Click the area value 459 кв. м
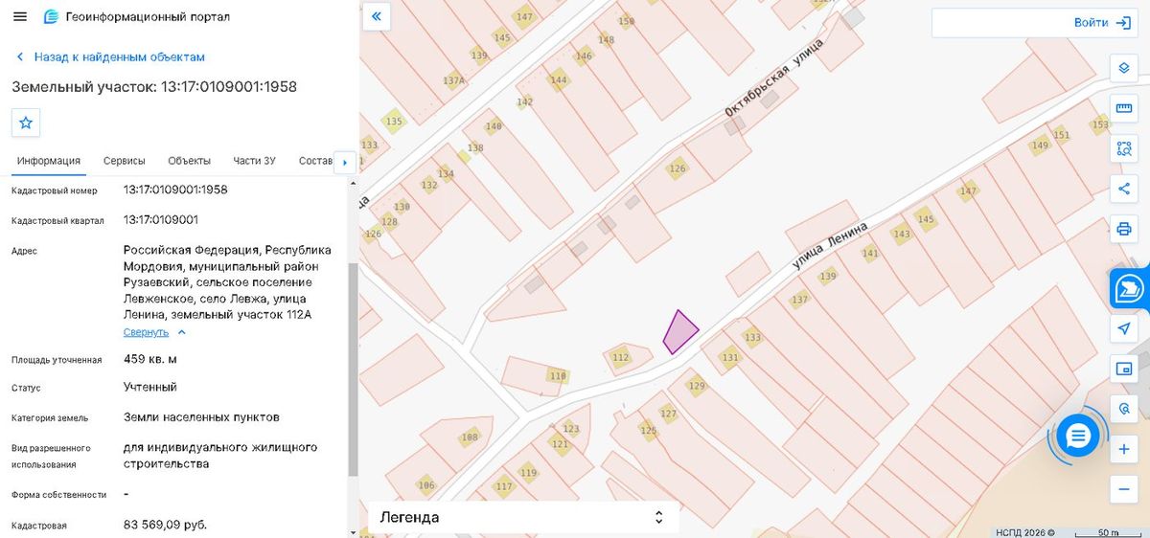Image resolution: width=1150 pixels, height=538 pixels. (x=150, y=360)
